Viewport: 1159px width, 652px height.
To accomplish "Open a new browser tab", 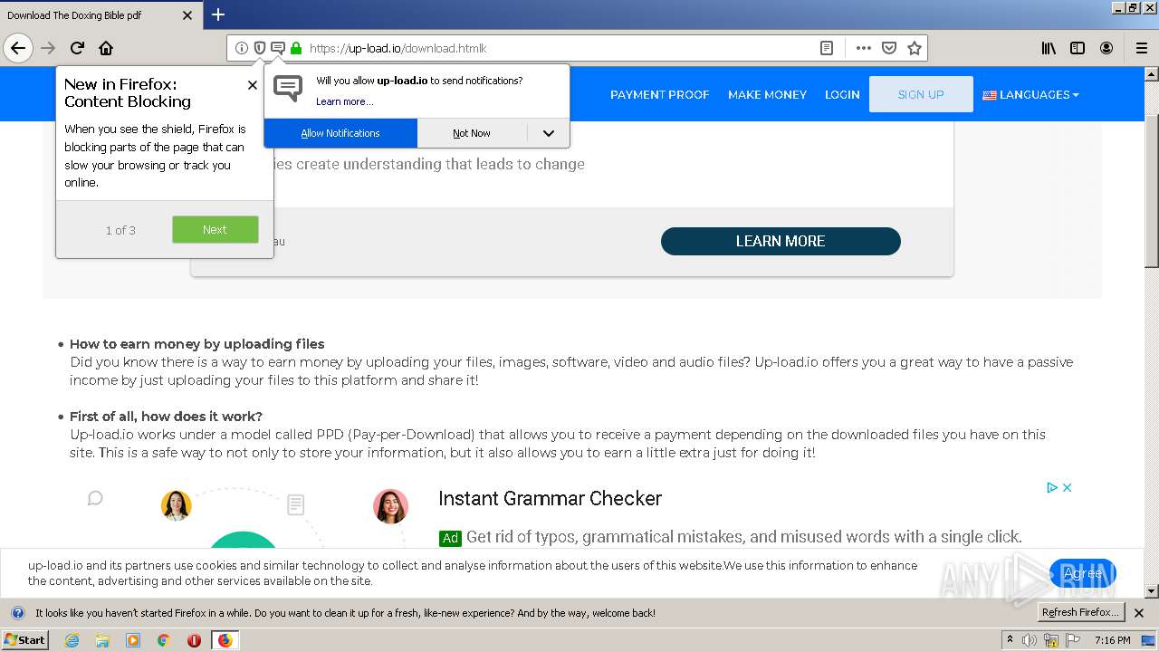I will point(218,14).
